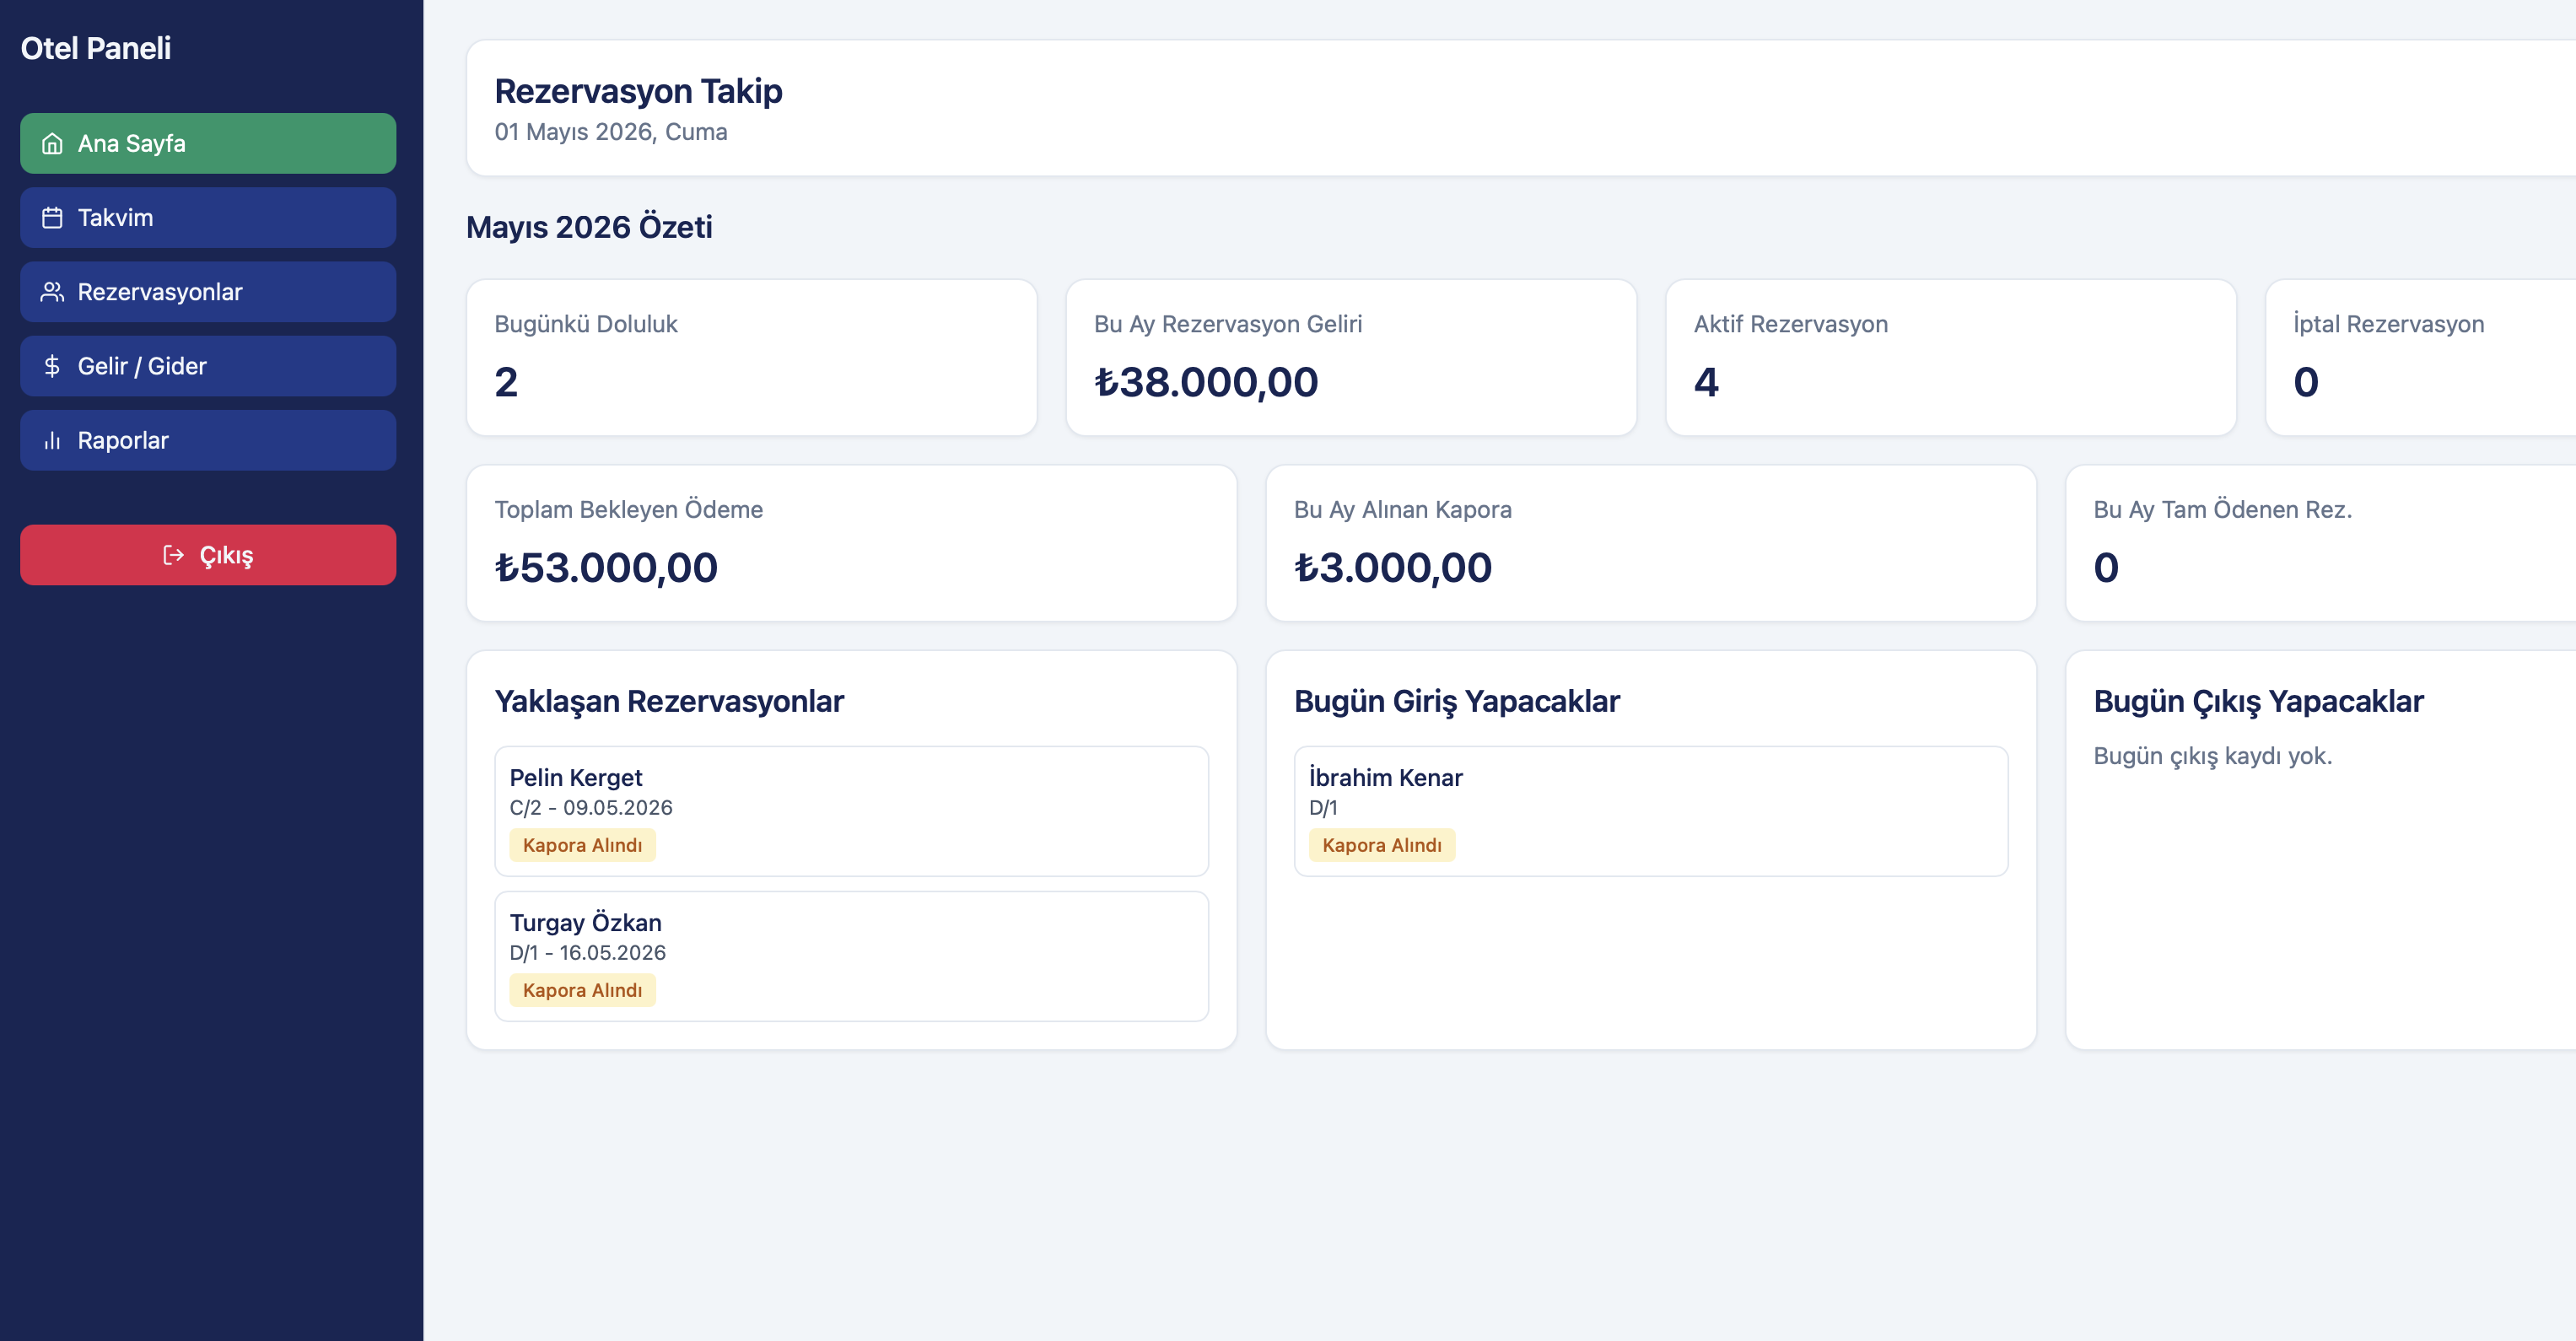Click the text Bugün çıkış kaydı yok.
This screenshot has width=2576, height=1341.
coord(2212,756)
